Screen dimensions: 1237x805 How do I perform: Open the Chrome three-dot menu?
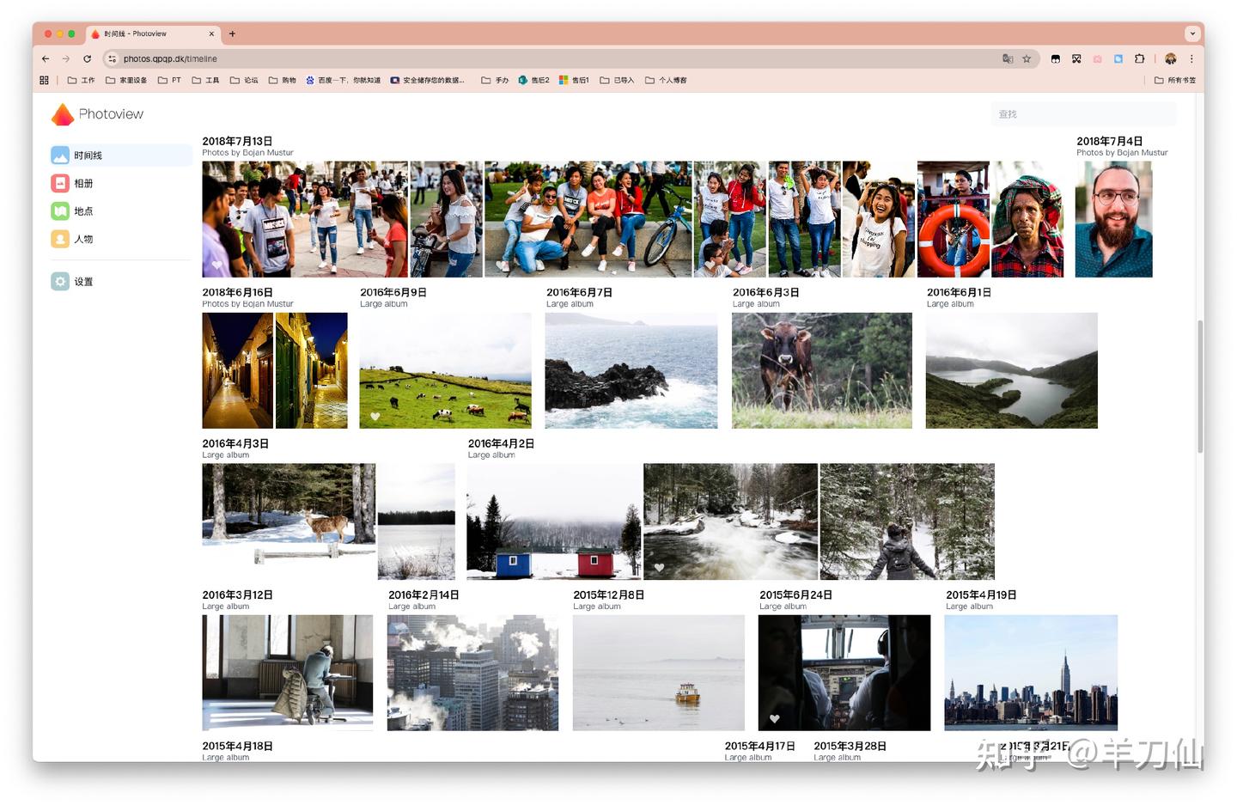[1191, 58]
